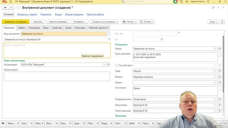The image size is (228, 128).
Task: Expand the Проект dropdown
Action: 216,82
